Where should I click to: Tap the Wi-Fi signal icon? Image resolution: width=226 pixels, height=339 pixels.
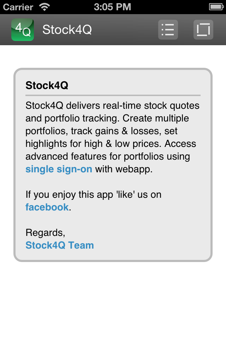(x=44, y=7)
